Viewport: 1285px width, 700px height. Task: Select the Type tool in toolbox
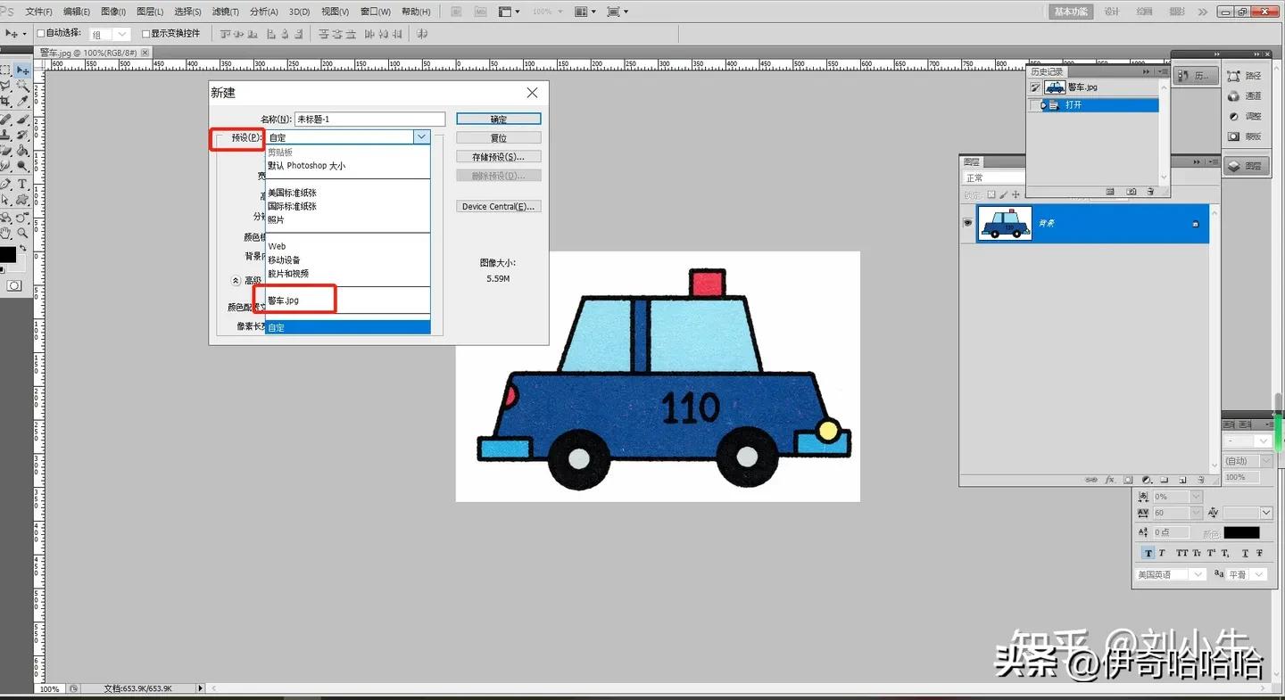22,184
